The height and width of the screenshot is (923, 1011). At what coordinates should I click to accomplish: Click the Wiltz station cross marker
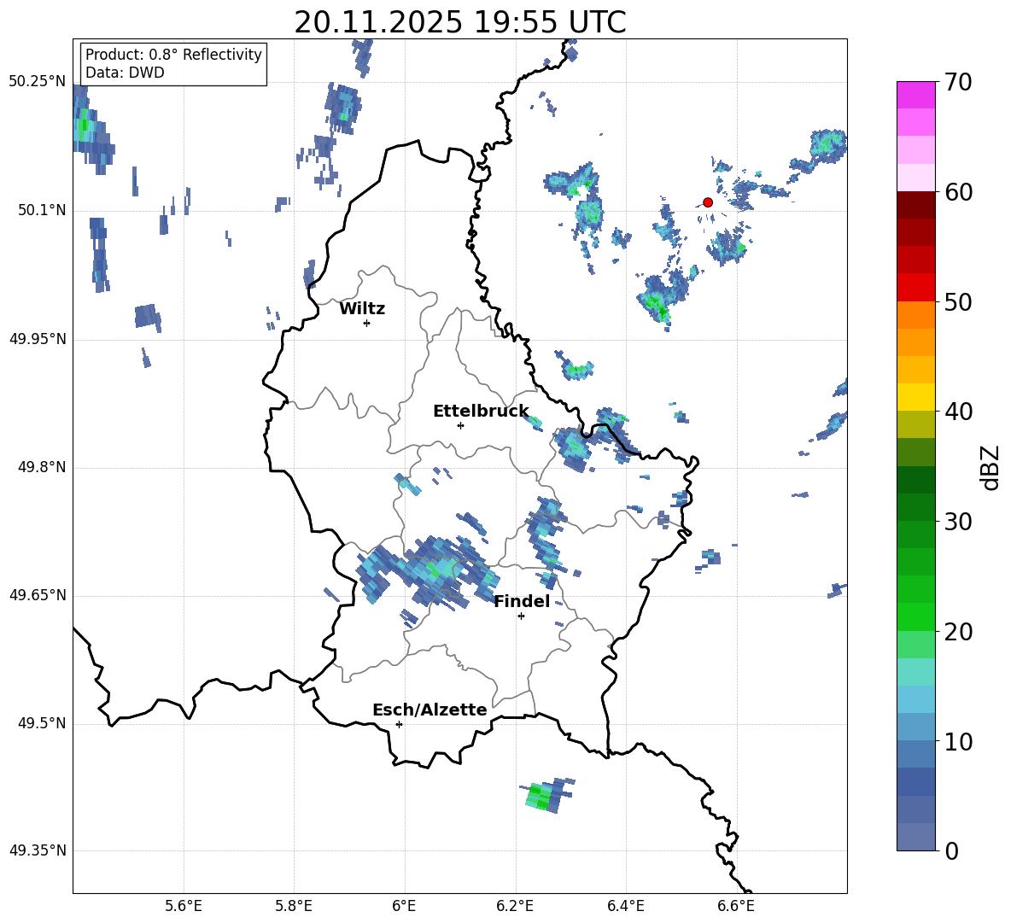[x=366, y=323]
